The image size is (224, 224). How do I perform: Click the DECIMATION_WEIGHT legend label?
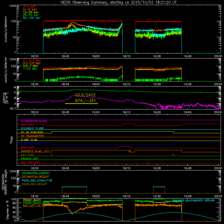tap(36, 177)
